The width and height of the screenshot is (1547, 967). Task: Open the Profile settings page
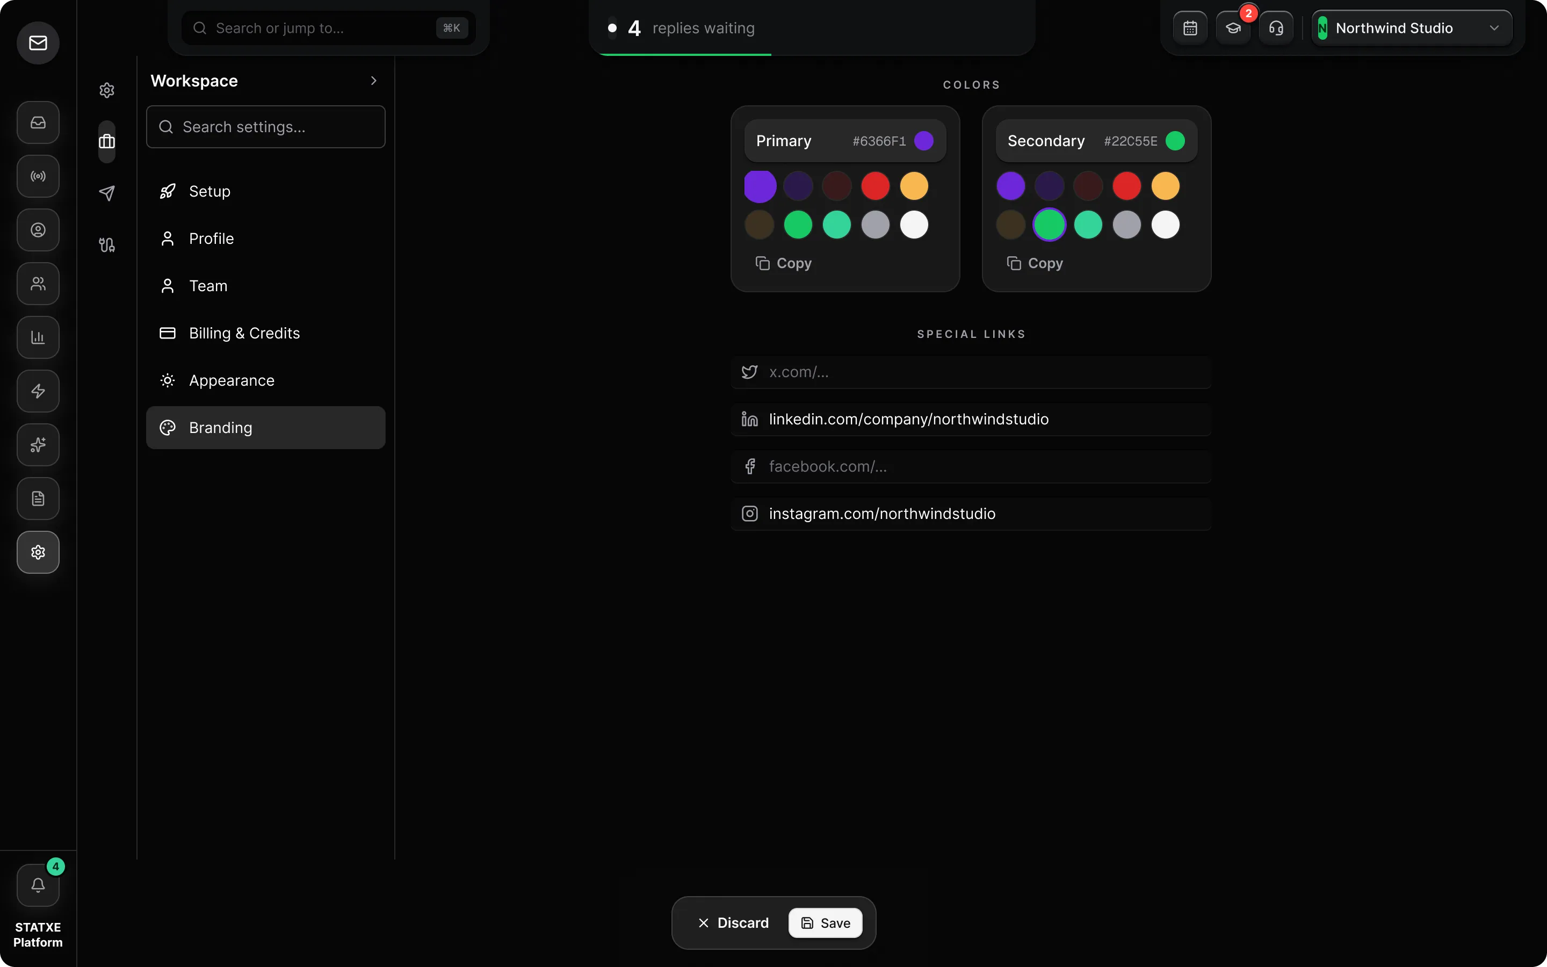265,239
